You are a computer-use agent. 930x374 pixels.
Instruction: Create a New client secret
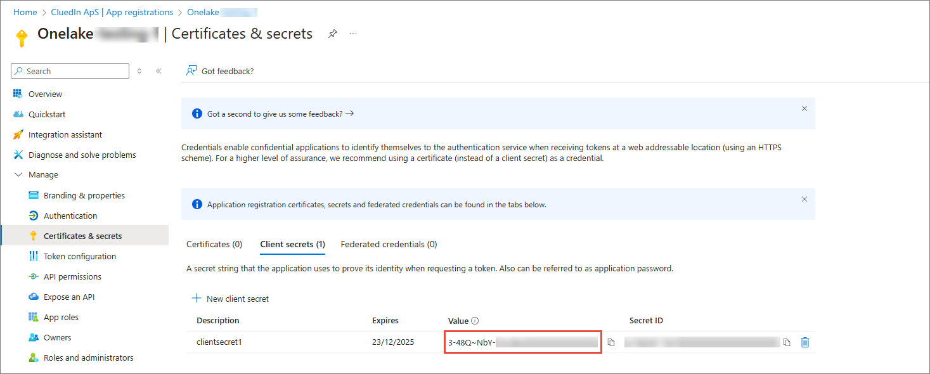[x=230, y=299]
